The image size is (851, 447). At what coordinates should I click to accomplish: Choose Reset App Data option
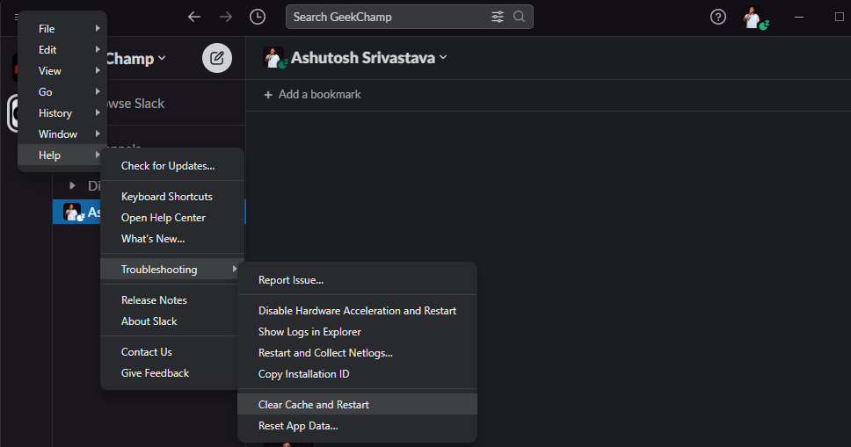pos(298,426)
